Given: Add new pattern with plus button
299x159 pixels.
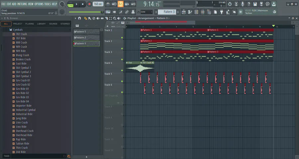Looking at the screenshot, I should [x=178, y=12].
